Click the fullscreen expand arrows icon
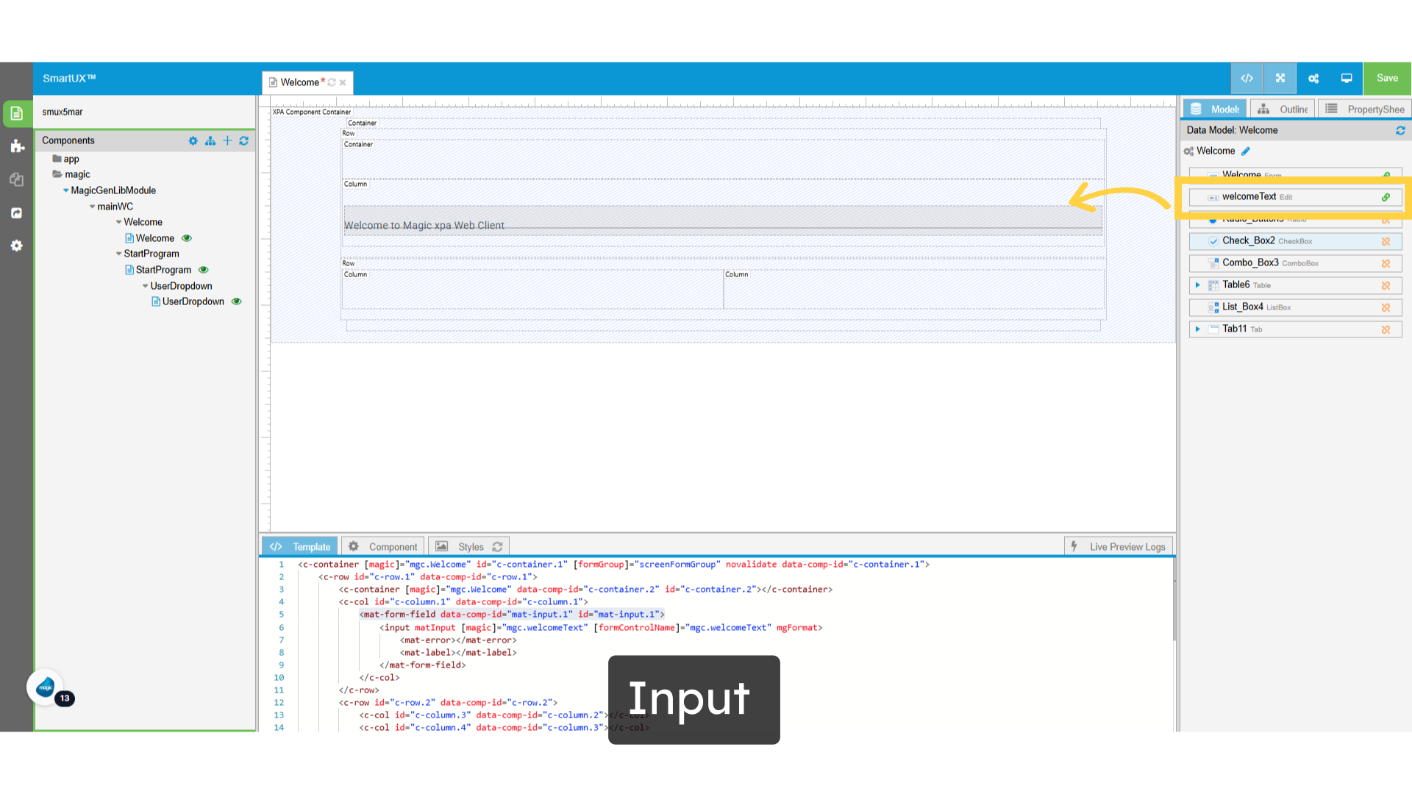Viewport: 1412px width, 794px height. [1280, 78]
